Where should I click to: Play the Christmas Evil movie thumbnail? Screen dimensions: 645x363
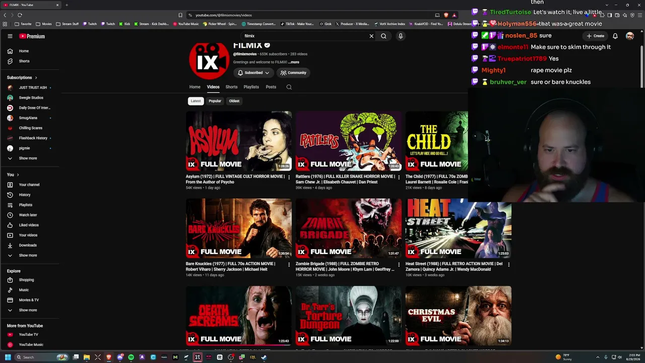point(459,316)
